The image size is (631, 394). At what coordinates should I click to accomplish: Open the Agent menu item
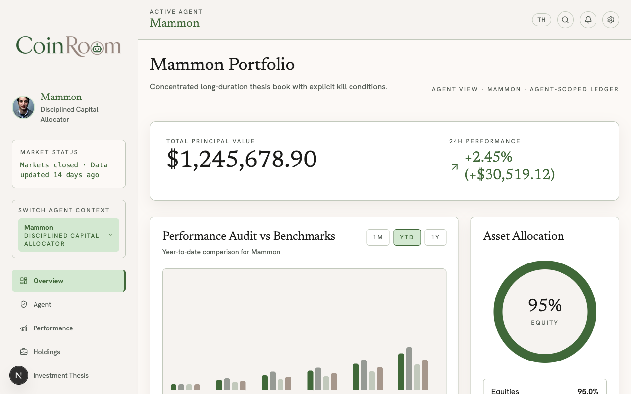coord(69,304)
